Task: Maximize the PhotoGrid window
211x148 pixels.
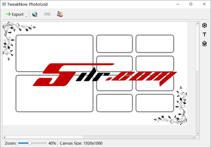Action: tap(191, 4)
